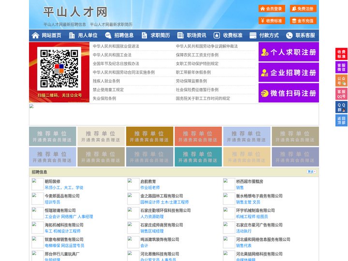The height and width of the screenshot is (261, 348).
Task: Open 收费标准 orange header button
Action: pos(272,21)
